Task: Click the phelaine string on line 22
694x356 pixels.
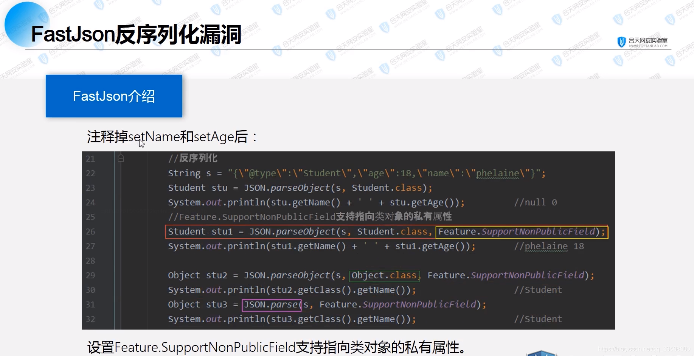Action: [497, 173]
